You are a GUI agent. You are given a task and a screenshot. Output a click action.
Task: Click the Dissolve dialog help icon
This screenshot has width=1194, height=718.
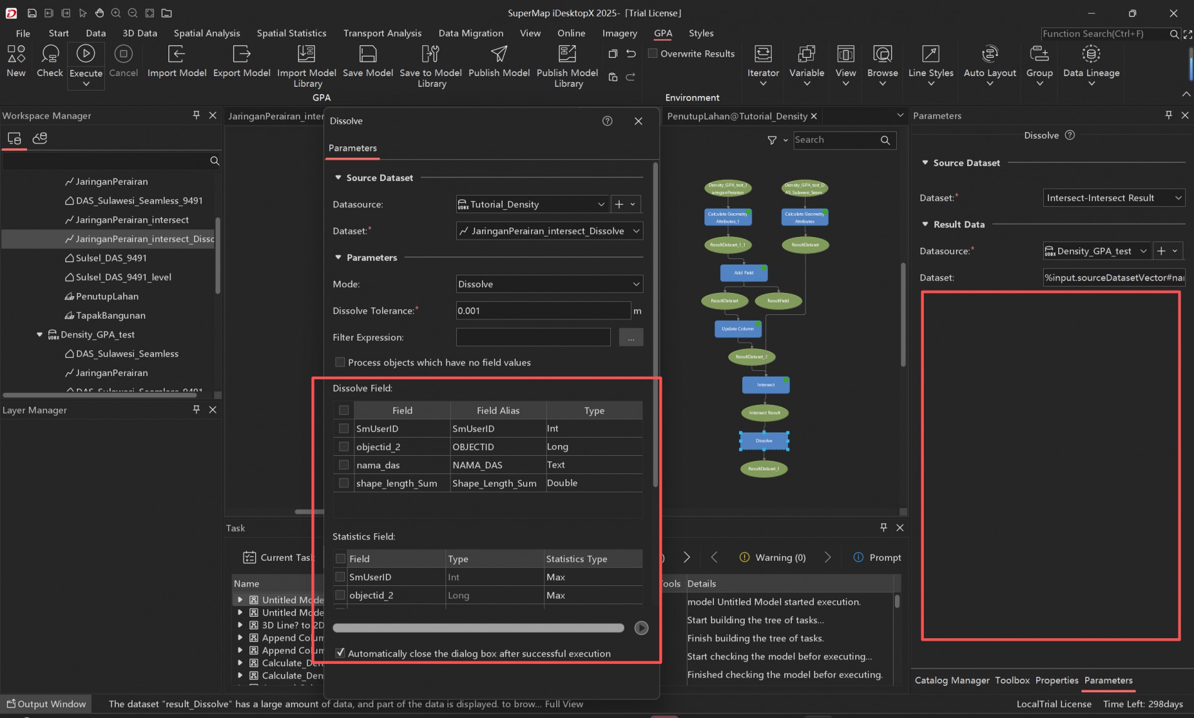[x=607, y=121]
